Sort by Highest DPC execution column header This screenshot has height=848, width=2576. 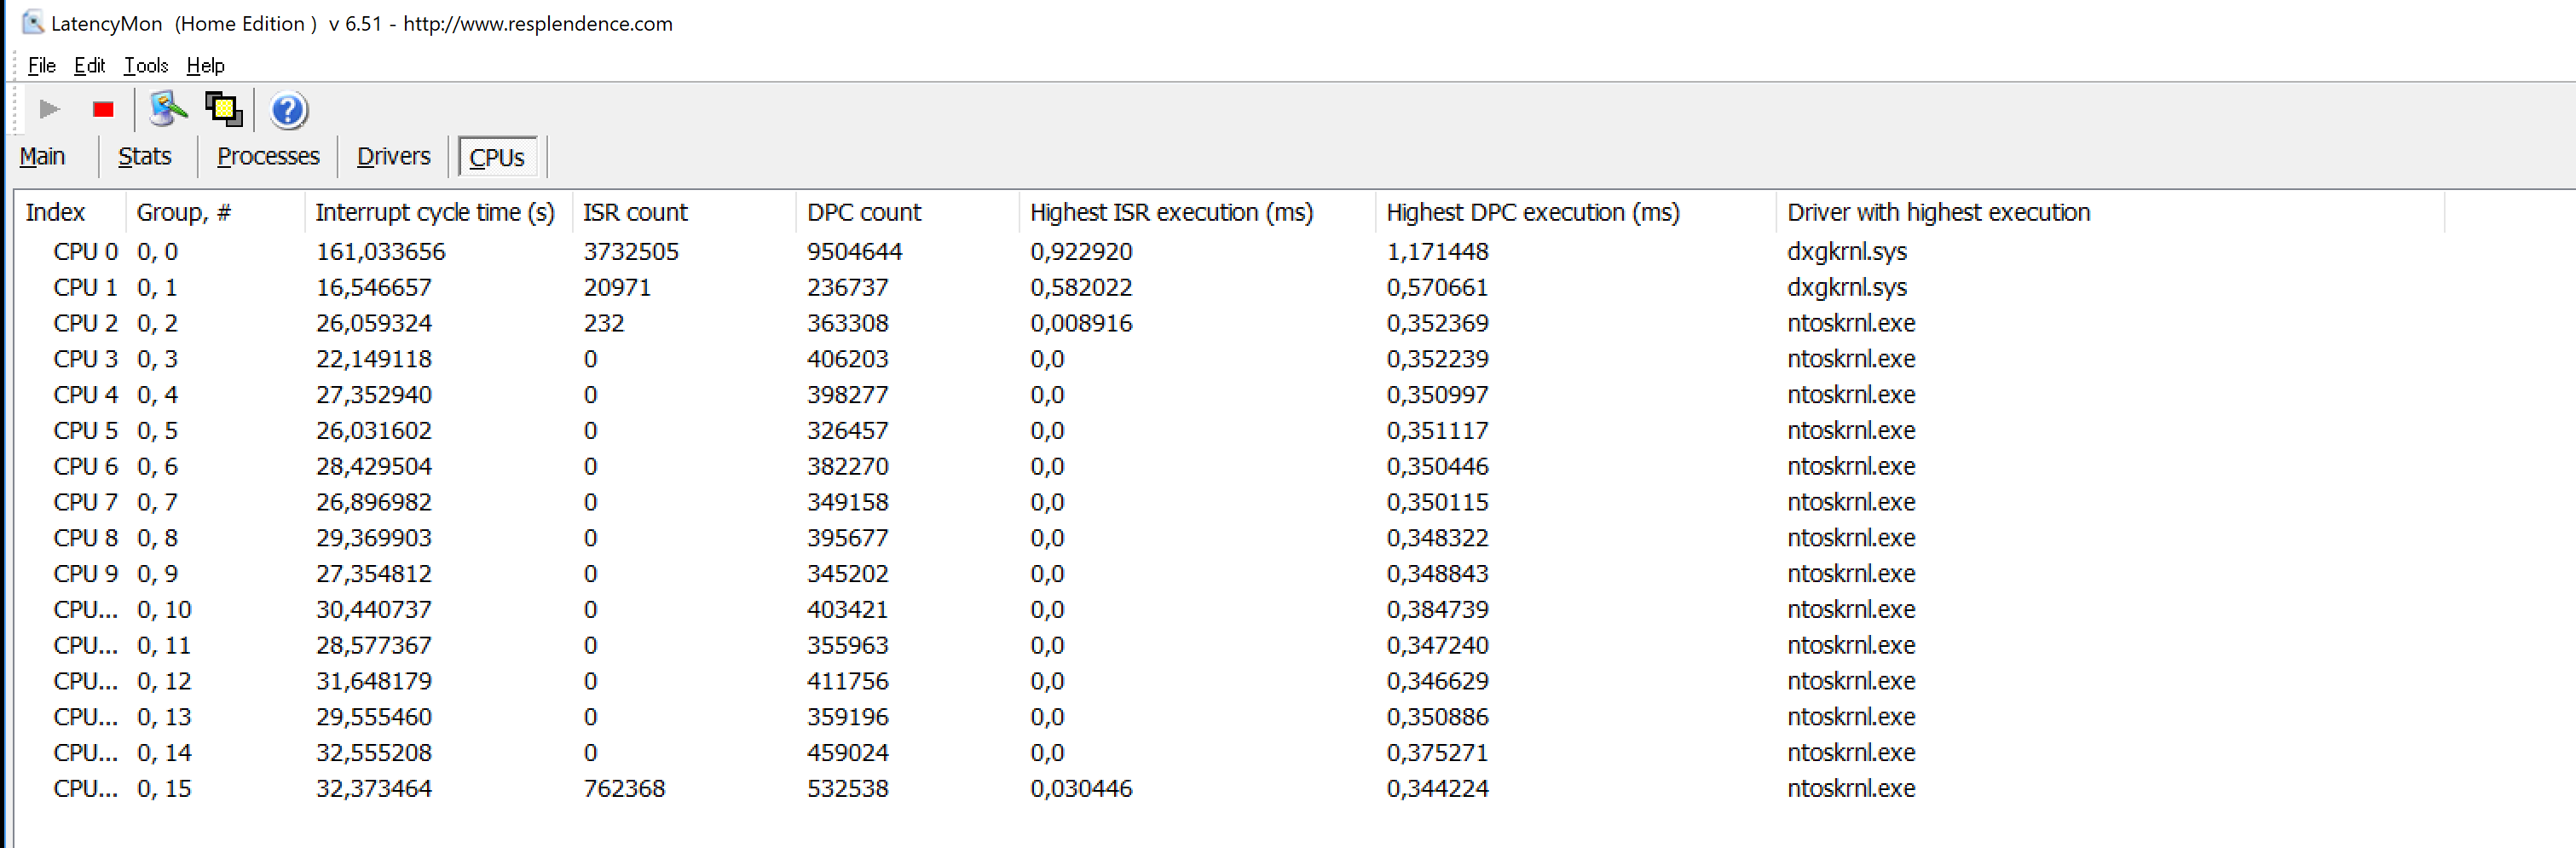[1532, 213]
